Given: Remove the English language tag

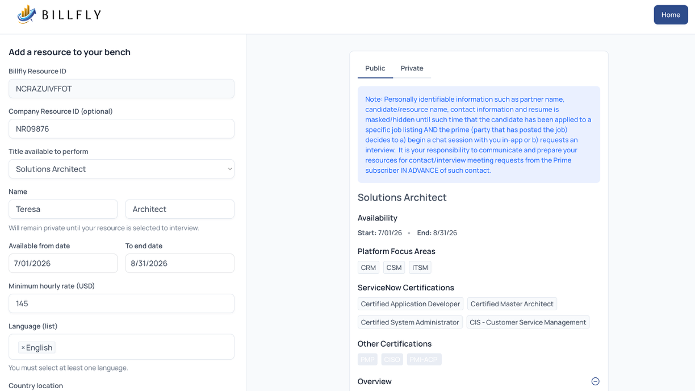Looking at the screenshot, I should pos(23,348).
